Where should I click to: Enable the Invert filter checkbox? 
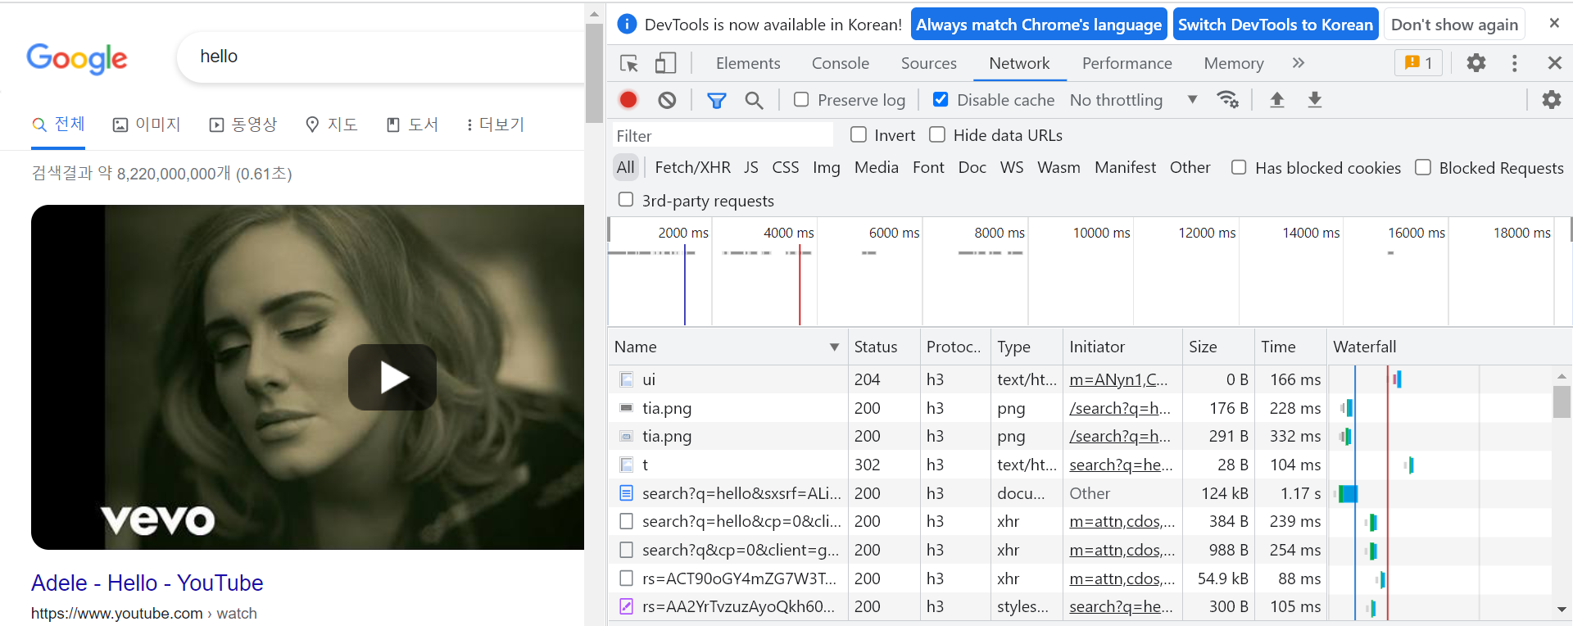tap(859, 134)
